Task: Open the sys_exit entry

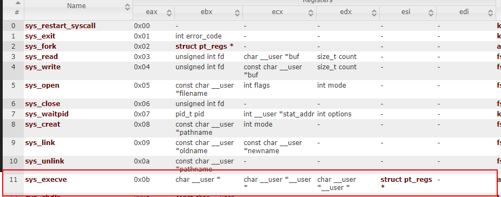Action: 40,36
